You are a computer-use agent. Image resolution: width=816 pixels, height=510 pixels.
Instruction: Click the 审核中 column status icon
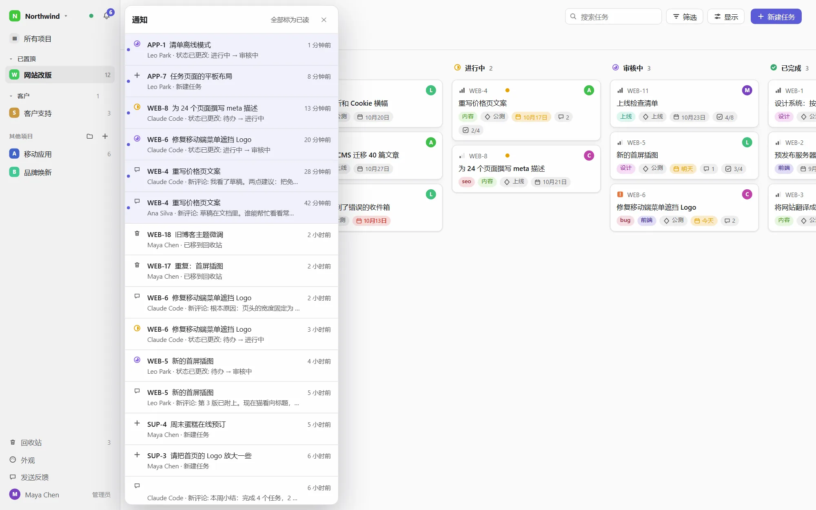click(x=615, y=68)
